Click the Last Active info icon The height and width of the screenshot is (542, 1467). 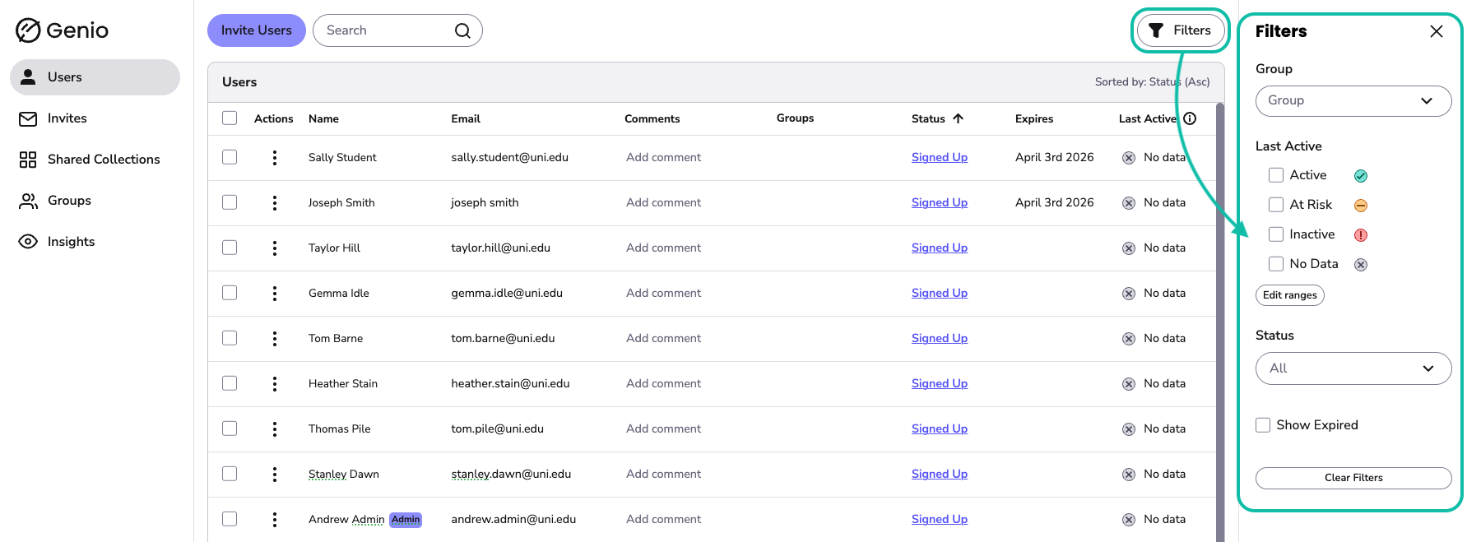point(1190,118)
